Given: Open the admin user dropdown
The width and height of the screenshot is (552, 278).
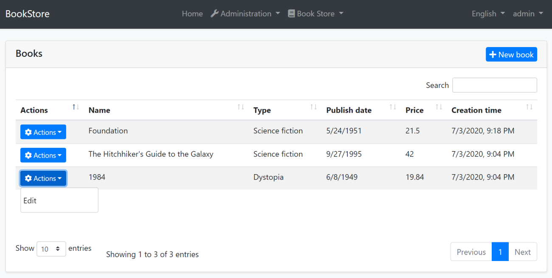Looking at the screenshot, I should pos(528,14).
